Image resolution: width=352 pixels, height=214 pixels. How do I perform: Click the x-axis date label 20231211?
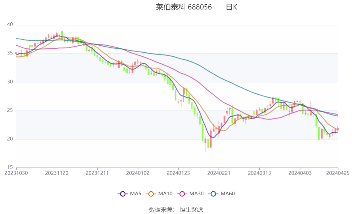tap(97, 173)
